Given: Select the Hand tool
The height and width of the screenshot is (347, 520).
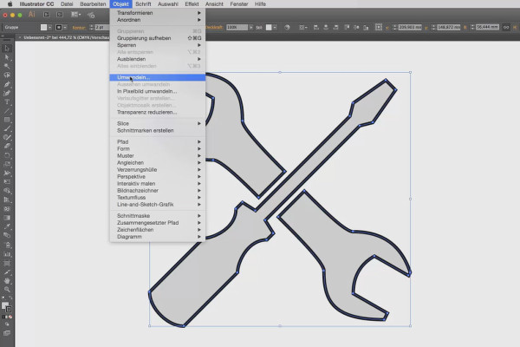Looking at the screenshot, I should pyautogui.click(x=7, y=281).
